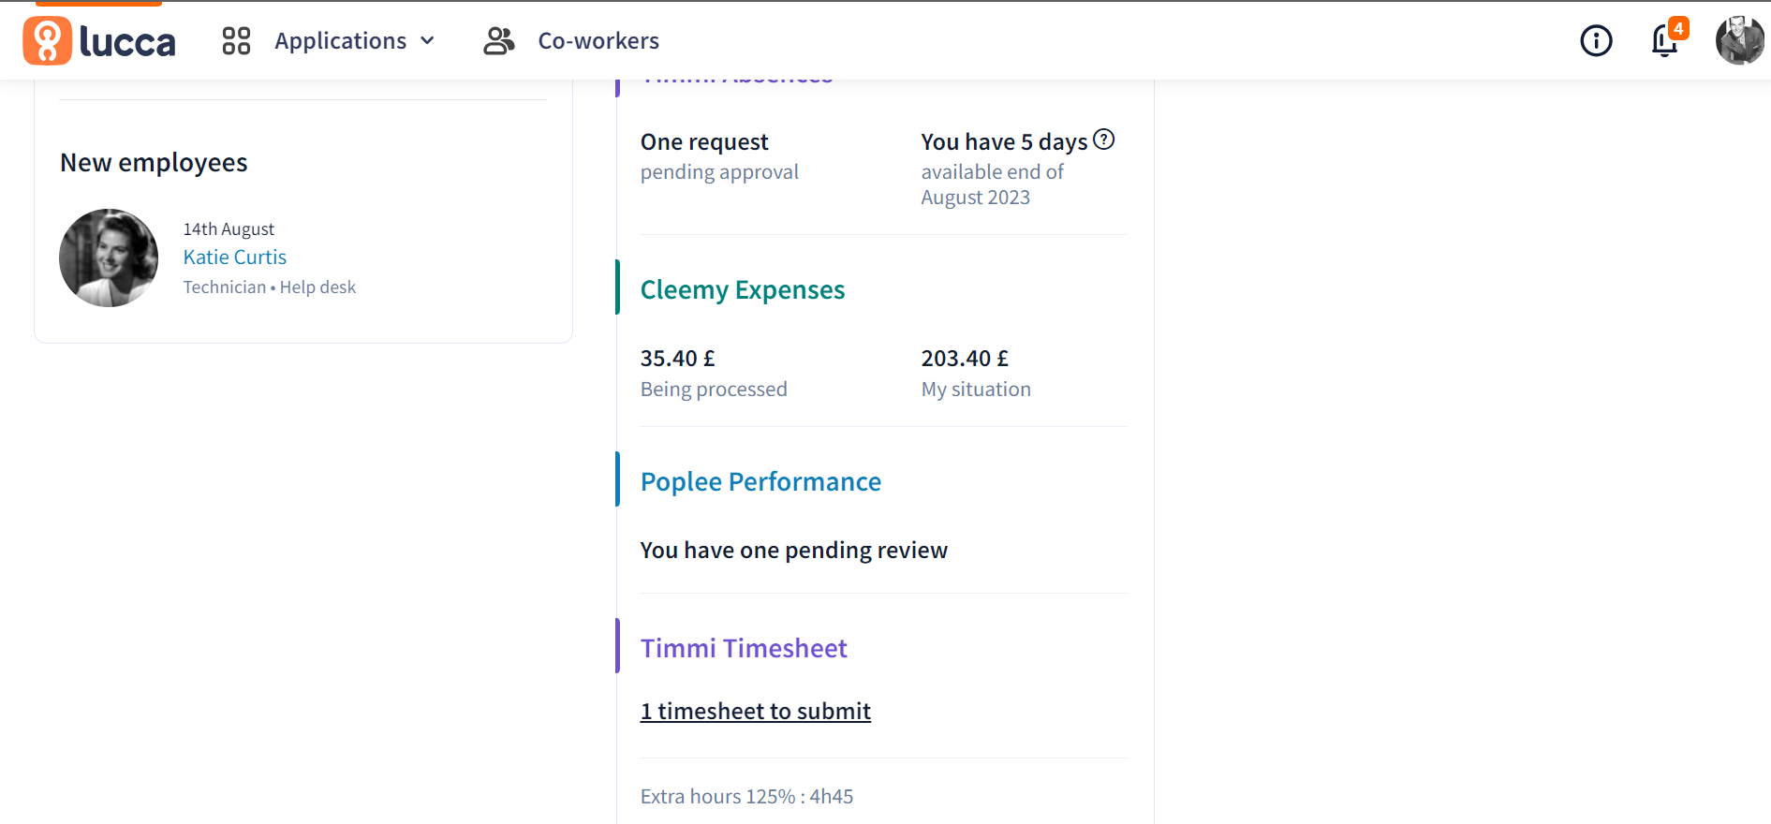Click the help icon beside 5 days

coord(1104,140)
